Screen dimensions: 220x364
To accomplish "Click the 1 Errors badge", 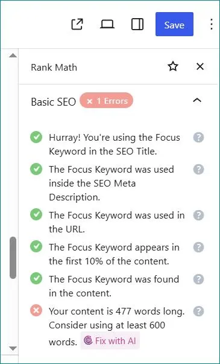I will pos(107,101).
